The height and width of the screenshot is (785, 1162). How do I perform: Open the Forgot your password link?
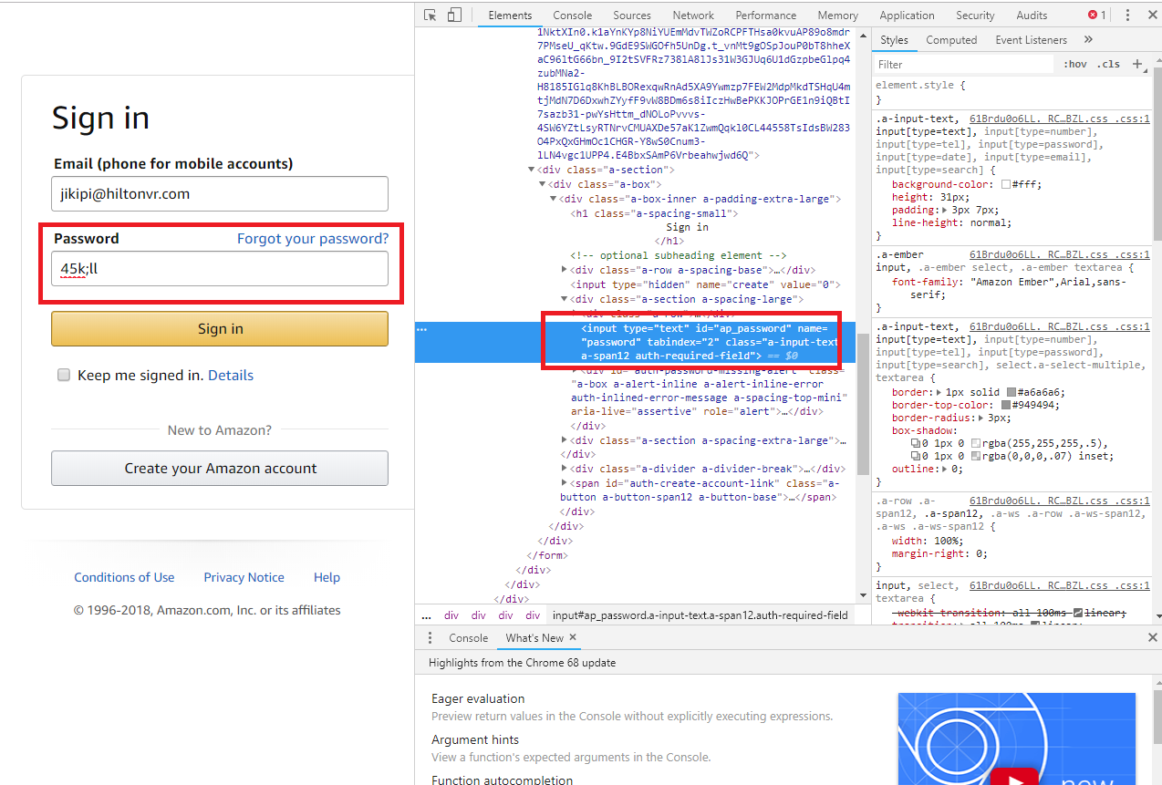click(x=313, y=238)
